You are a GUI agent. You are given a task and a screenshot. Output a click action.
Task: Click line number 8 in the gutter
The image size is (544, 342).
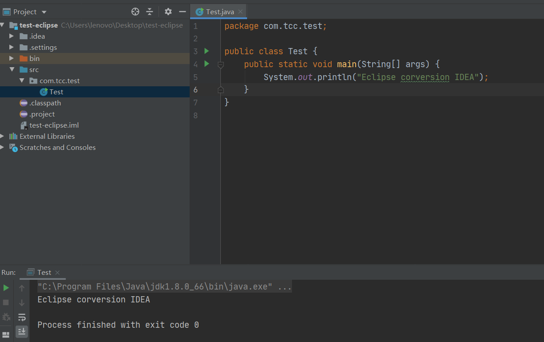click(195, 115)
